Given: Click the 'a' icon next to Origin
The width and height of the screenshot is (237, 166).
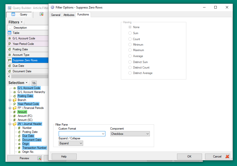Looking at the screenshot, I should [19, 144].
